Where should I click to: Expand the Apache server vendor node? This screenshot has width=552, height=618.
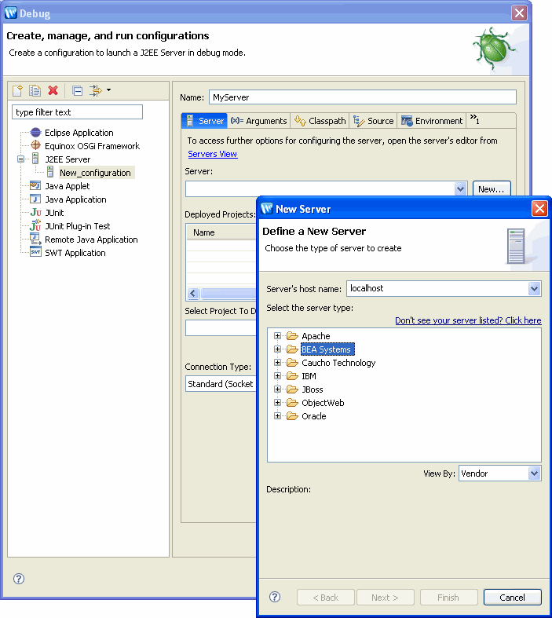(278, 336)
